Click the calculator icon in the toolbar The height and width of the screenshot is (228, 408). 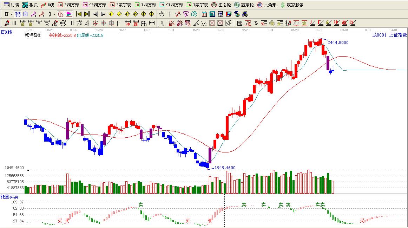coord(212,14)
